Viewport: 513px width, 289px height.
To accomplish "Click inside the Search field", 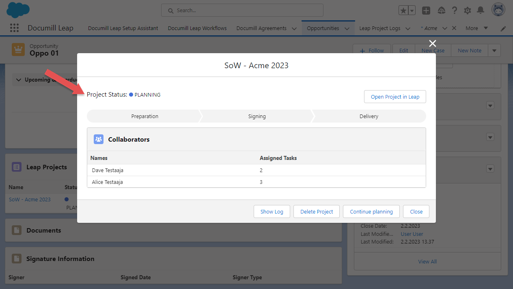I will pyautogui.click(x=242, y=10).
